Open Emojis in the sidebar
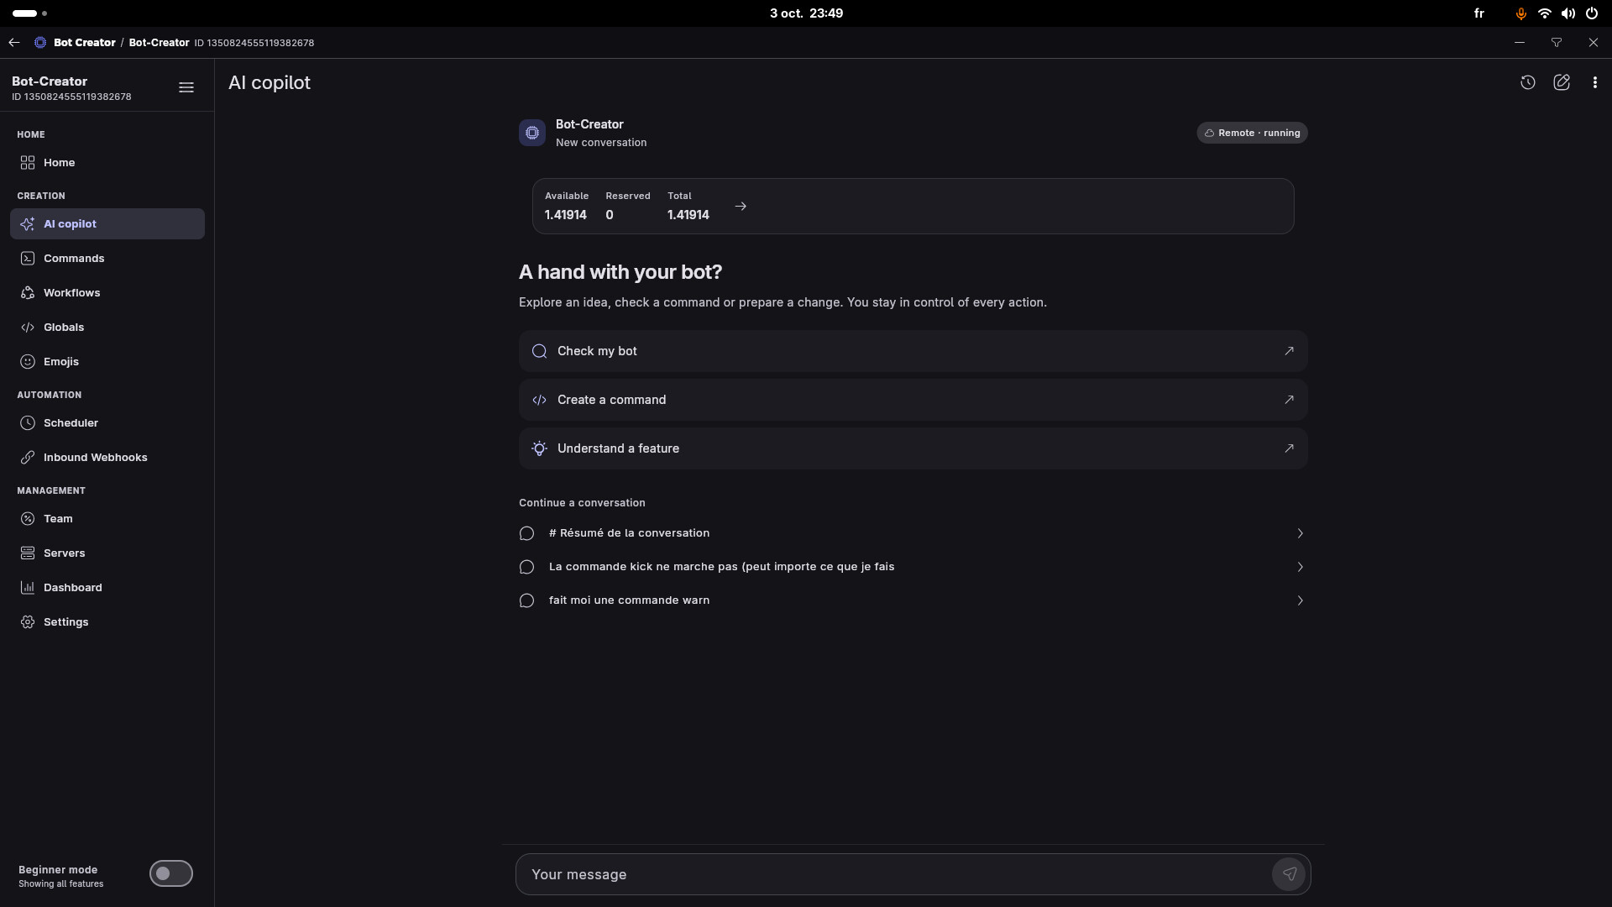The image size is (1612, 907). pyautogui.click(x=107, y=361)
